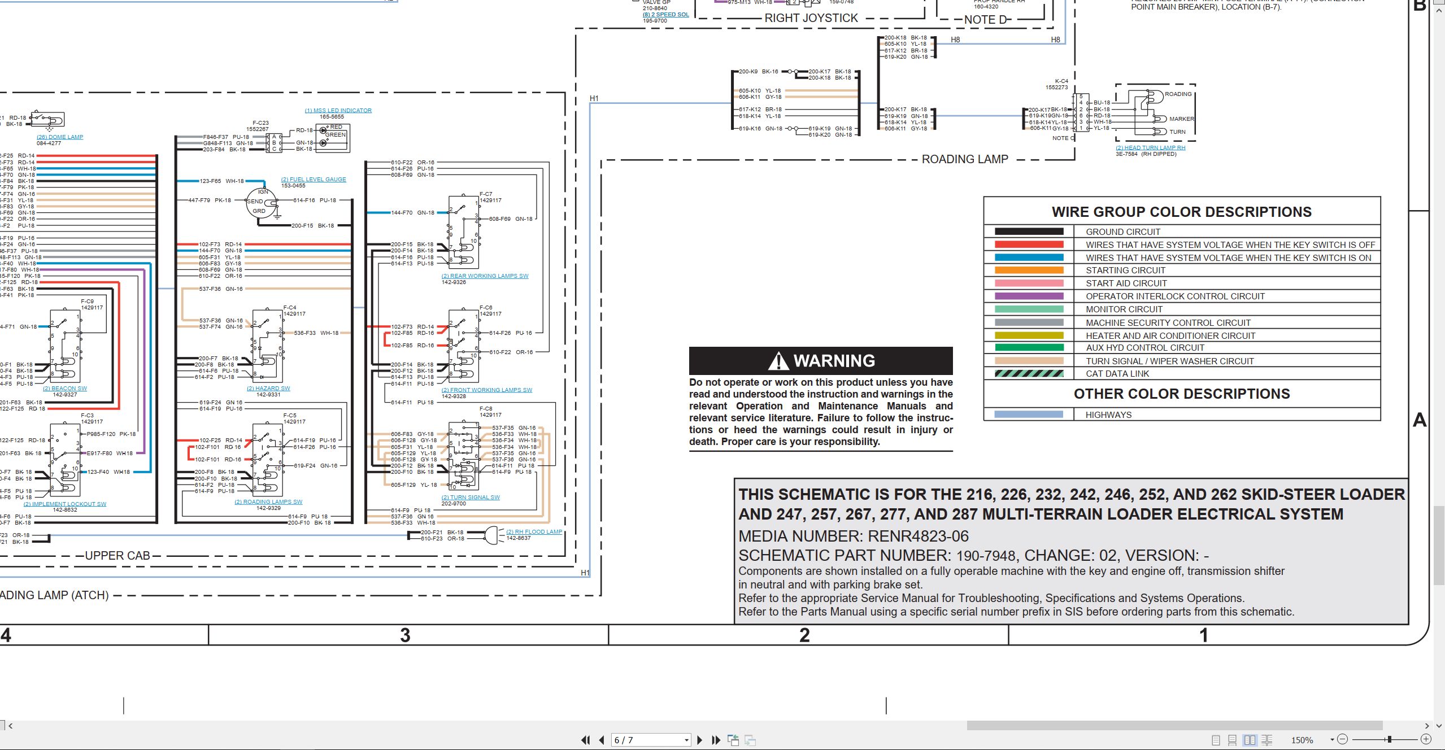Image resolution: width=1445 pixels, height=750 pixels.
Task: Click the OPERATOR INTERLOCK purple swatch
Action: tap(1029, 296)
